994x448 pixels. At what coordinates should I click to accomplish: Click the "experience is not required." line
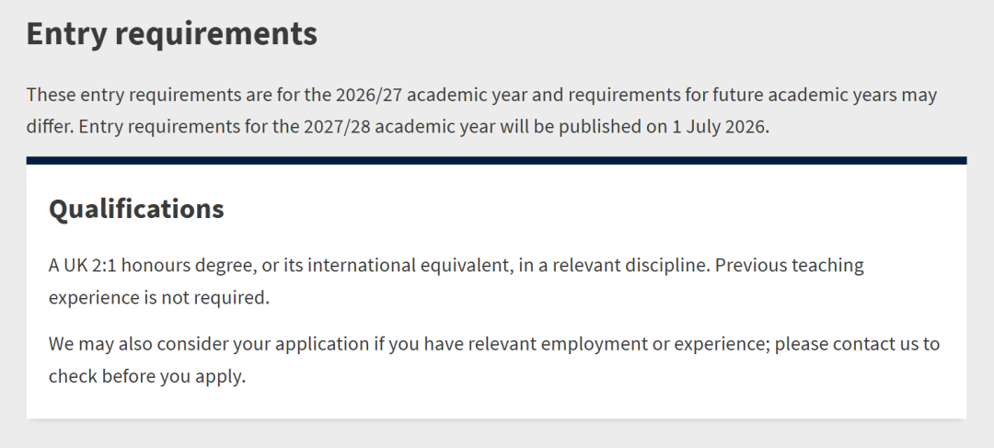point(159,297)
